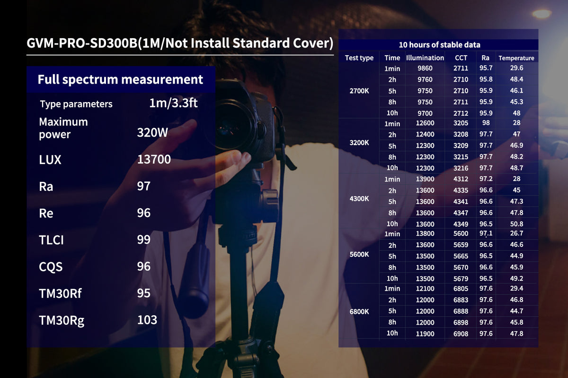This screenshot has width=568, height=378.
Task: Click the '2700K' test type cell
Action: (359, 91)
